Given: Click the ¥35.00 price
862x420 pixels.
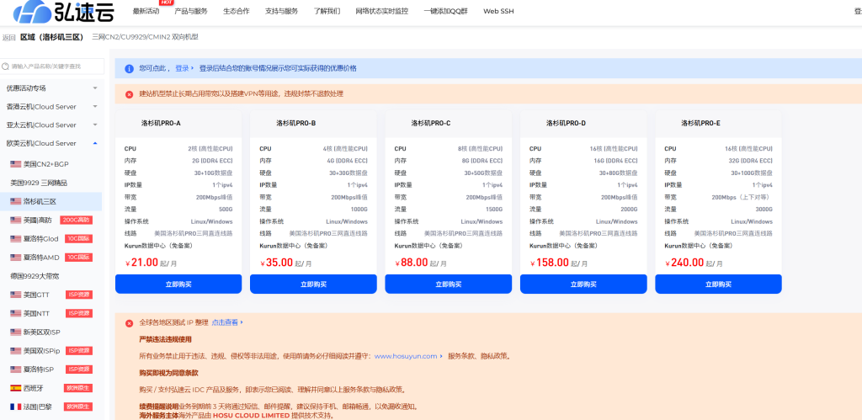Looking at the screenshot, I should (x=277, y=263).
